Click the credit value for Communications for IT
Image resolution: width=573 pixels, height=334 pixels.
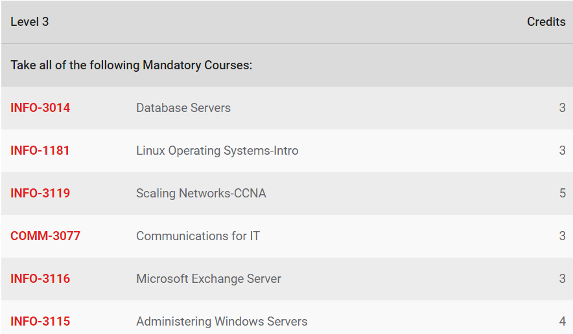point(563,236)
